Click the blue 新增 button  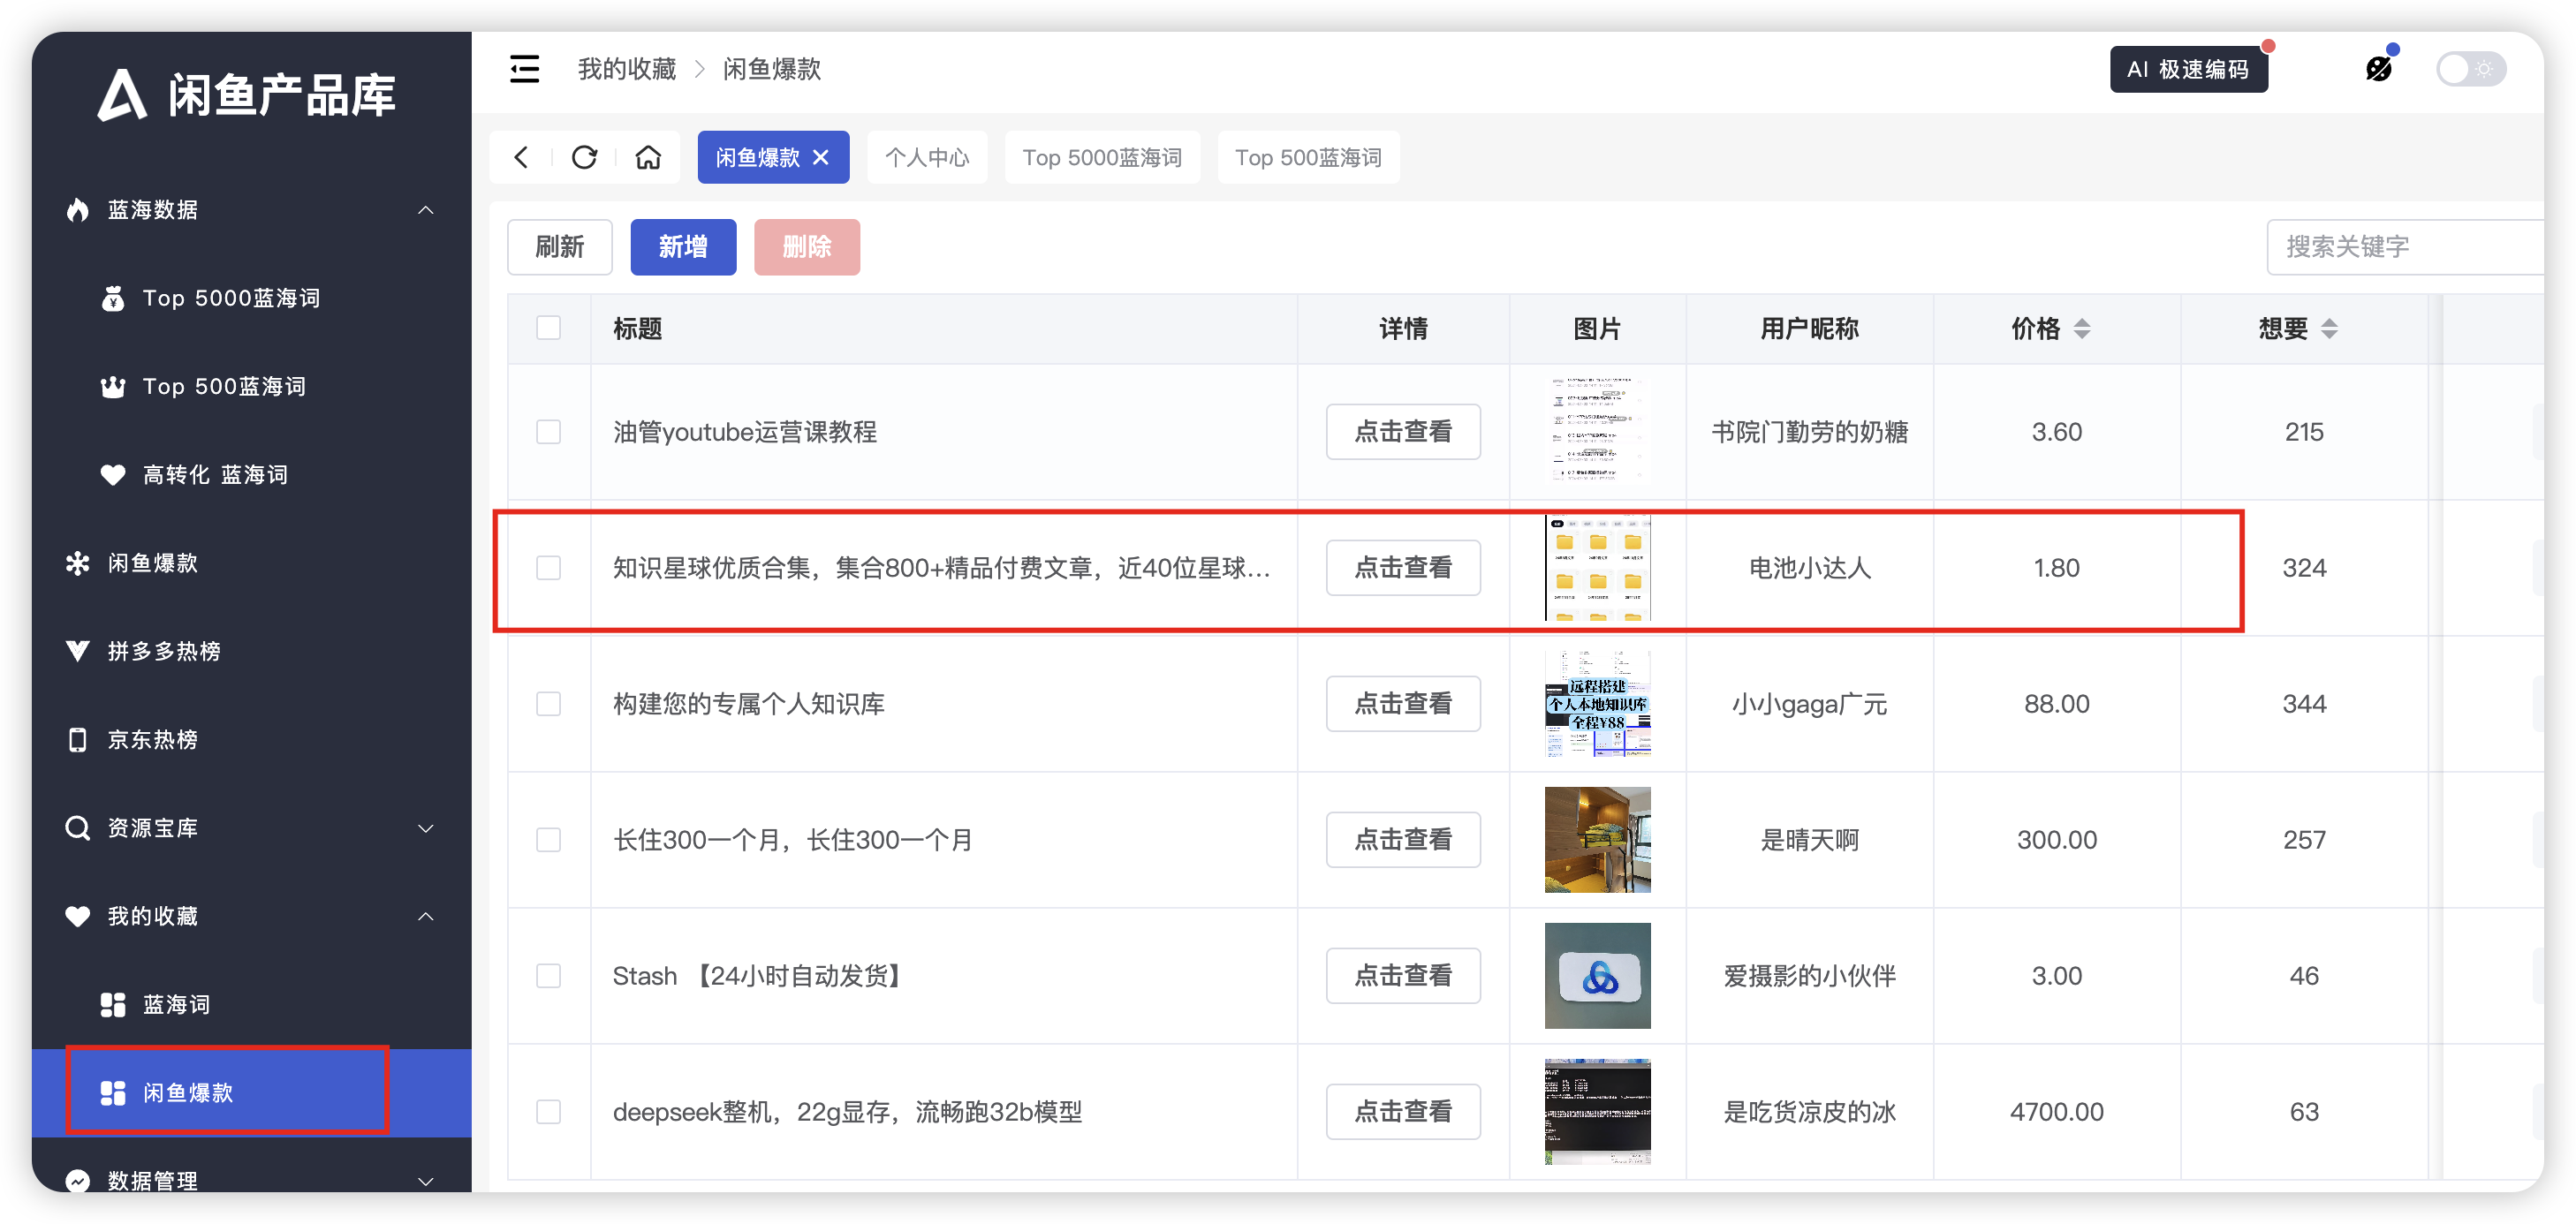pos(683,247)
